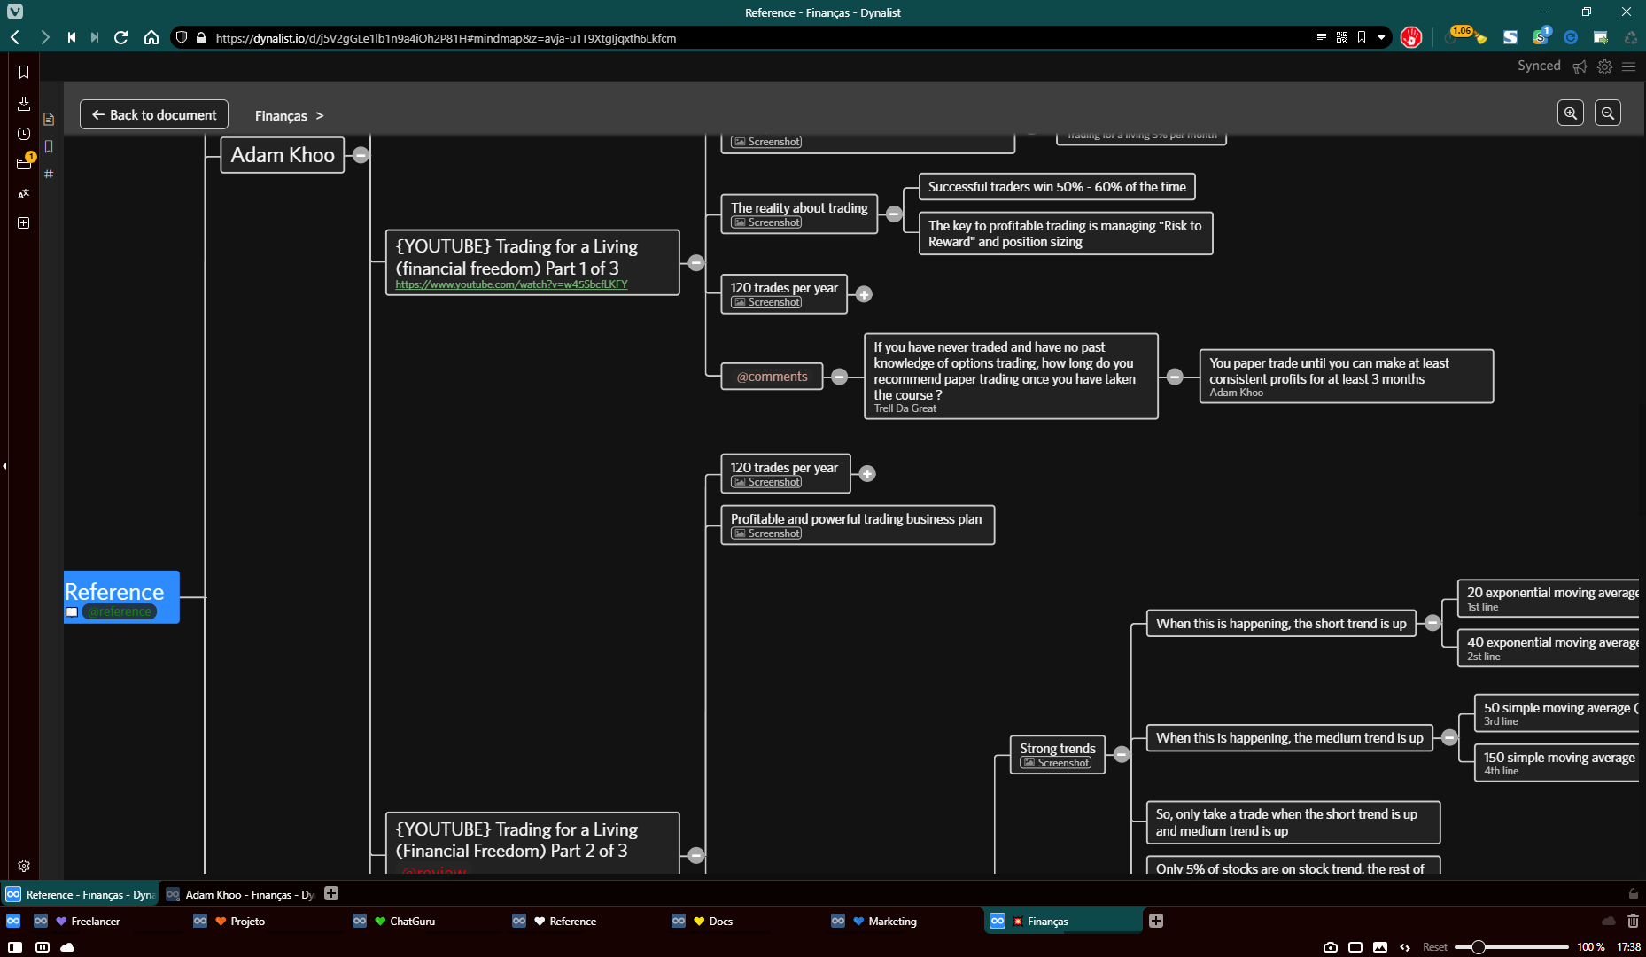Collapse the short trend is up node
Screen dimensions: 1646x957
(1432, 623)
